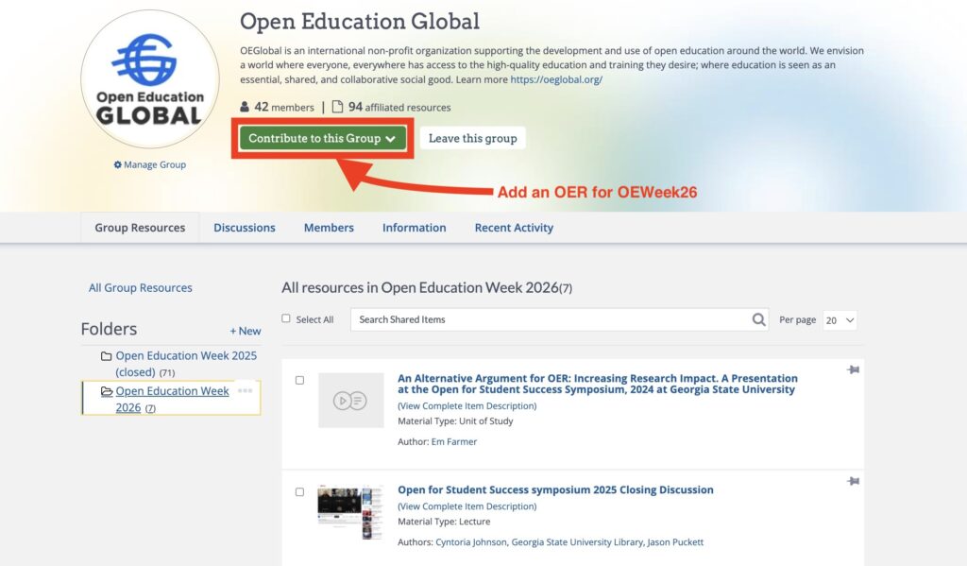Switch to the Discussions tab
This screenshot has height=566, width=967.
click(244, 228)
